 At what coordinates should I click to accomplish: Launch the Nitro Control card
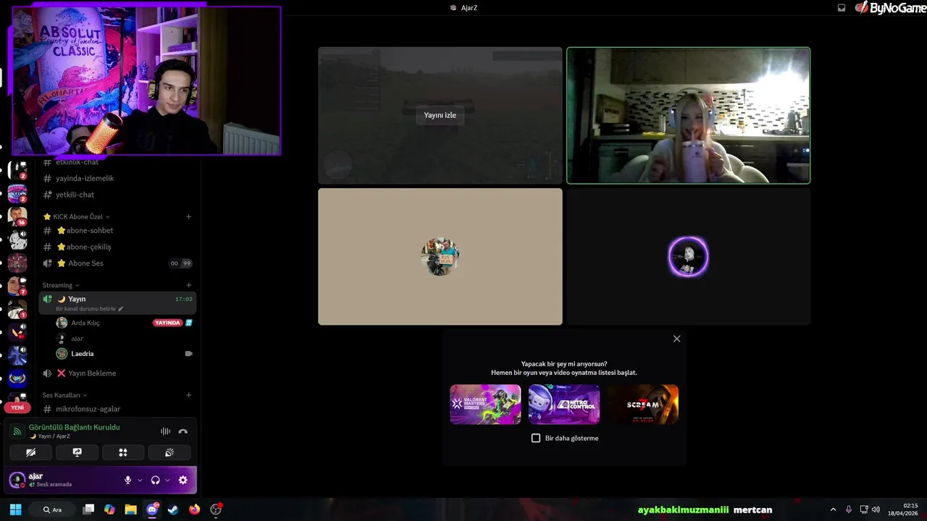[x=564, y=404]
